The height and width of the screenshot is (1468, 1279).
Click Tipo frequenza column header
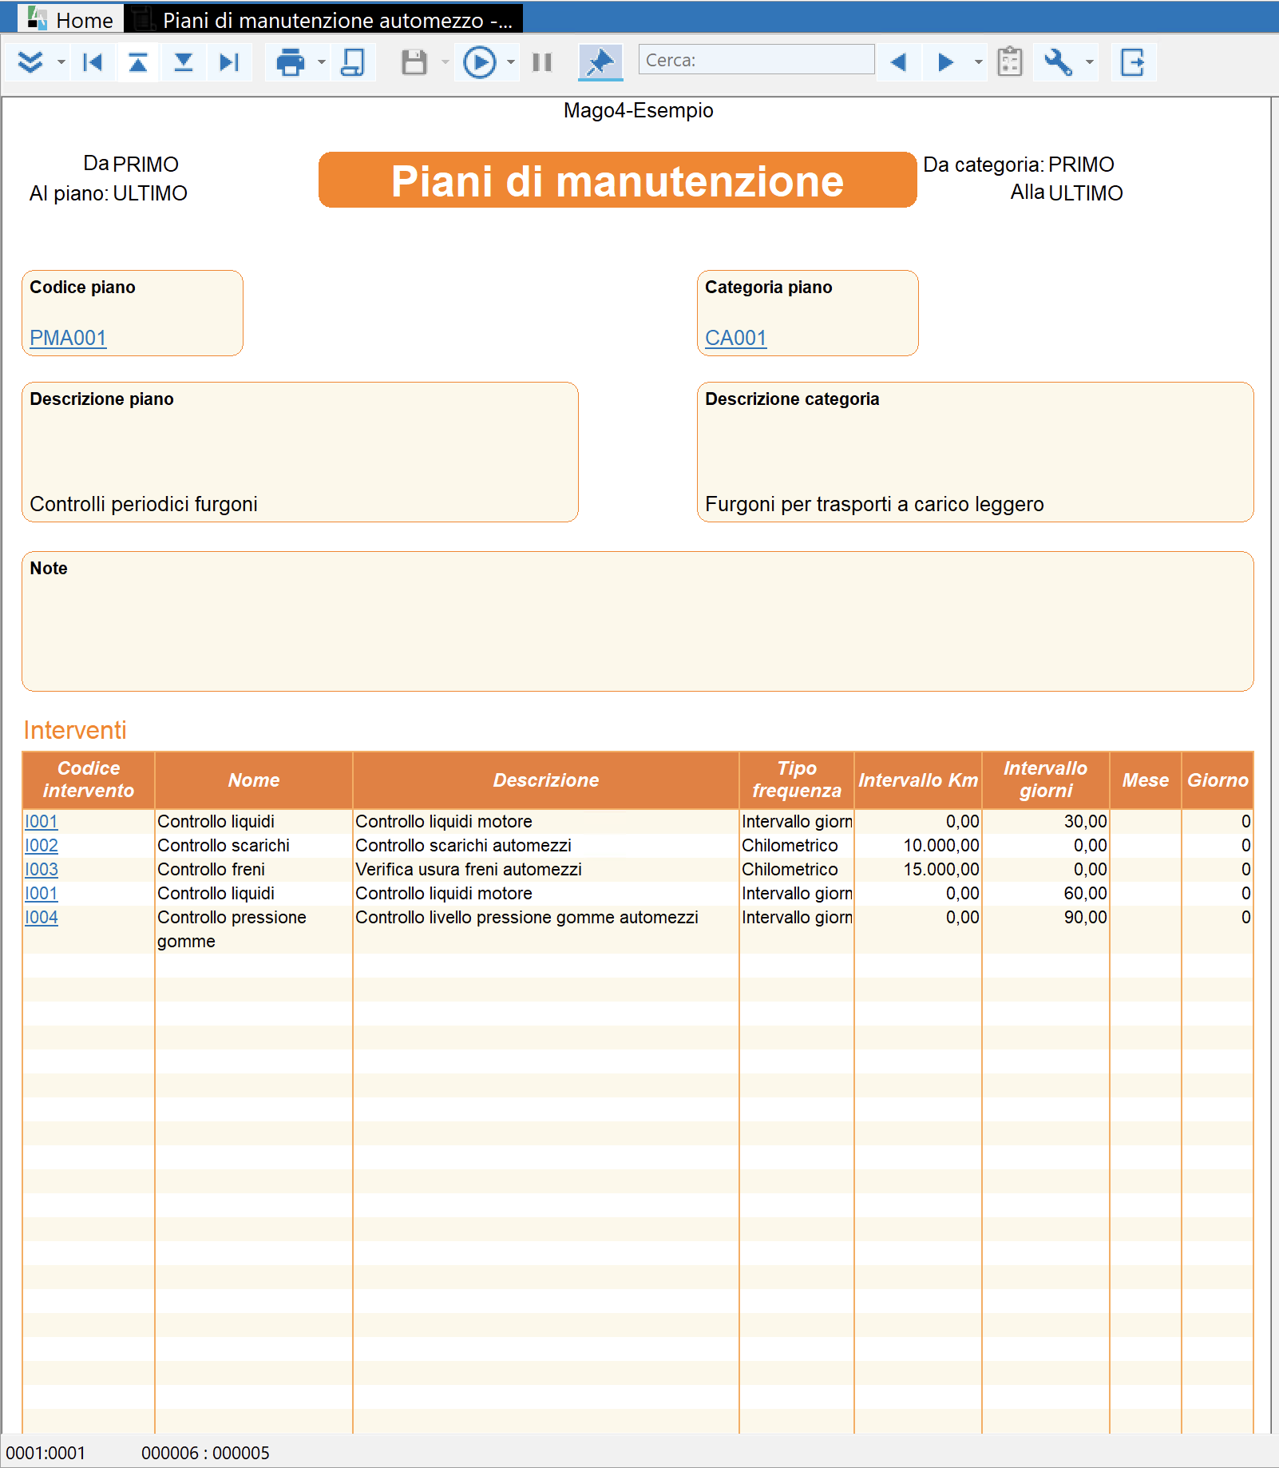(x=797, y=780)
